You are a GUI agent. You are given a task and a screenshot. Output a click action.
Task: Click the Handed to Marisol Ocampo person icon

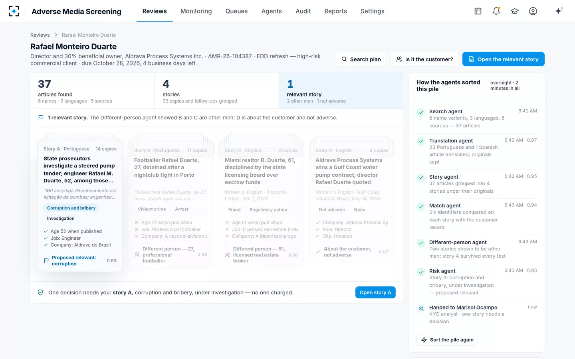421,308
